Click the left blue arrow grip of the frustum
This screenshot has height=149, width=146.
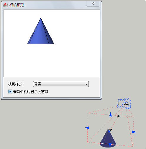[87, 128]
